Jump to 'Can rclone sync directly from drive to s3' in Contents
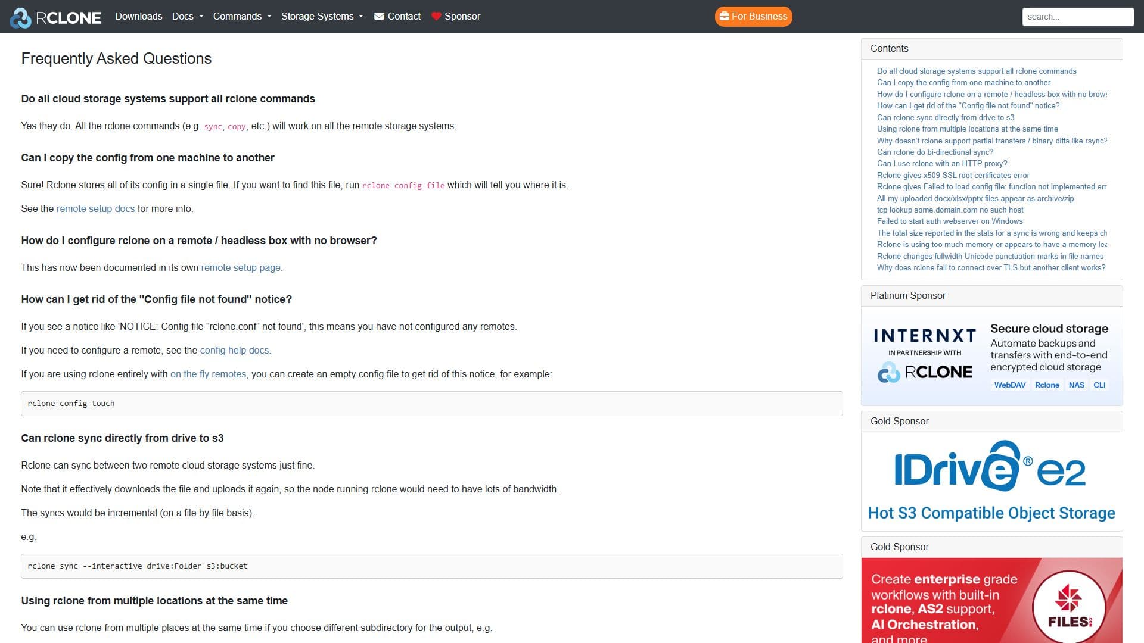The image size is (1144, 643). coord(946,118)
